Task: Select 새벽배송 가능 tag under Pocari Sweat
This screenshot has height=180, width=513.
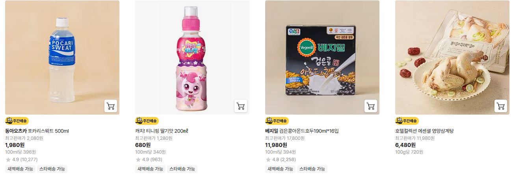Action: [x=20, y=169]
